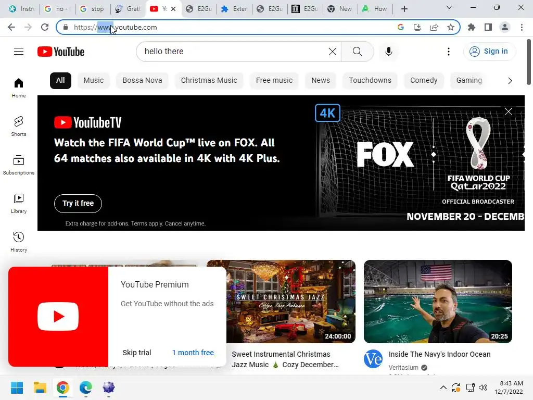
Task: Open volume control in tray
Action: pyautogui.click(x=483, y=387)
